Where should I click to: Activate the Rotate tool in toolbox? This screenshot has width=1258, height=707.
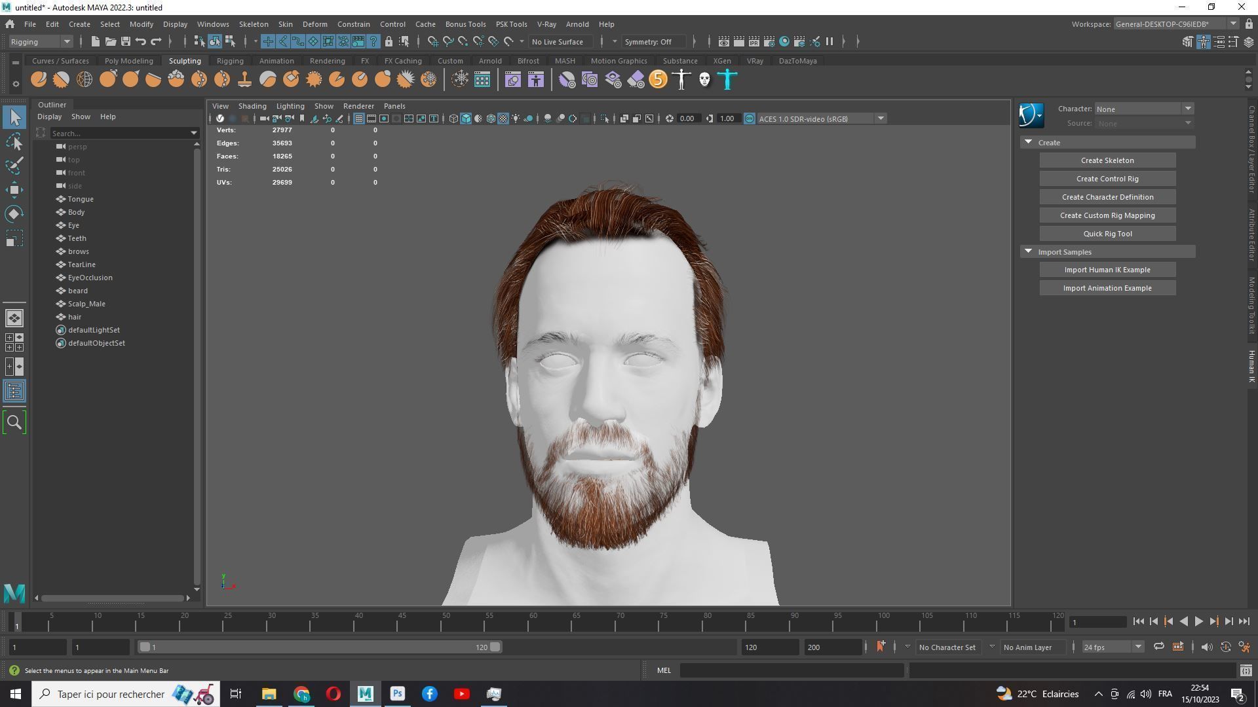(14, 214)
